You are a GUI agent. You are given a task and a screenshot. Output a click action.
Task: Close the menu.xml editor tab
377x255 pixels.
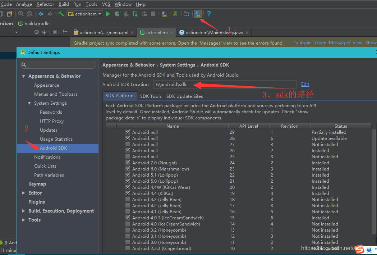(132, 33)
